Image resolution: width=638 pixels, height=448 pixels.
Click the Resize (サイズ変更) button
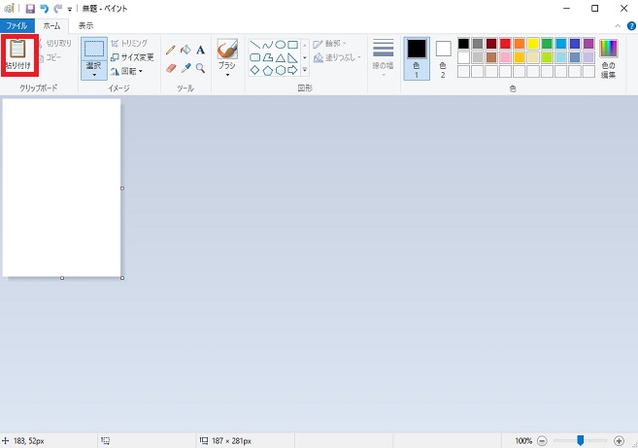click(x=132, y=57)
